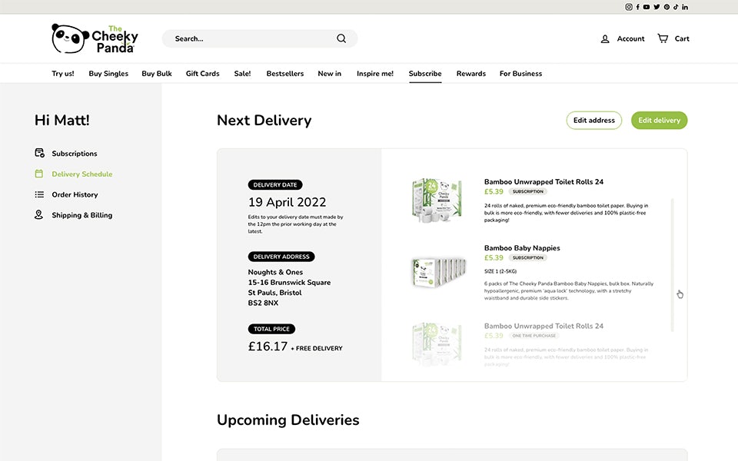Open the Bestsellers menu item
738x461 pixels.
coord(284,74)
